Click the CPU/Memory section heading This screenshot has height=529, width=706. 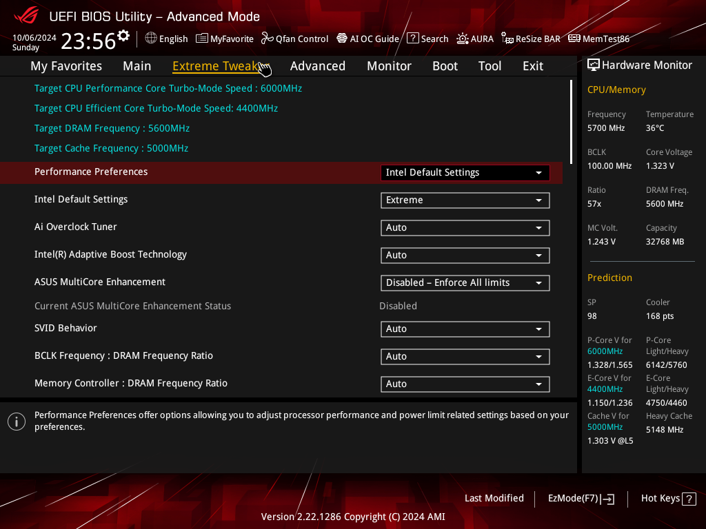point(616,90)
